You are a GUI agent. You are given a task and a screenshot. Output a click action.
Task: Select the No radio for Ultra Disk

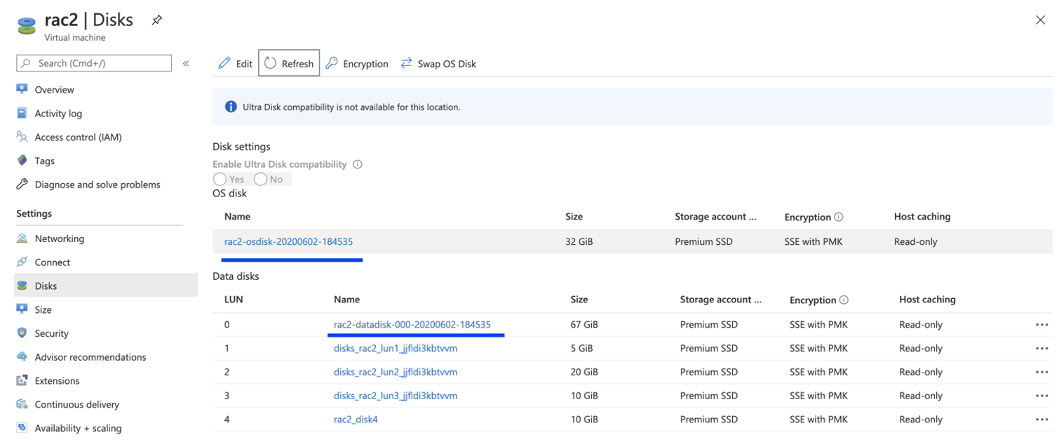[x=261, y=179]
